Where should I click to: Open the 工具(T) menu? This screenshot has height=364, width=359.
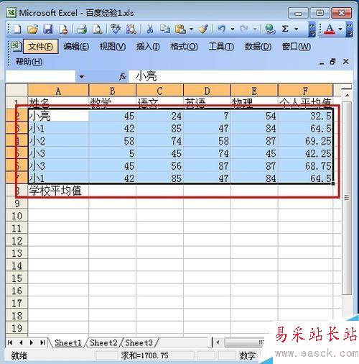221,47
